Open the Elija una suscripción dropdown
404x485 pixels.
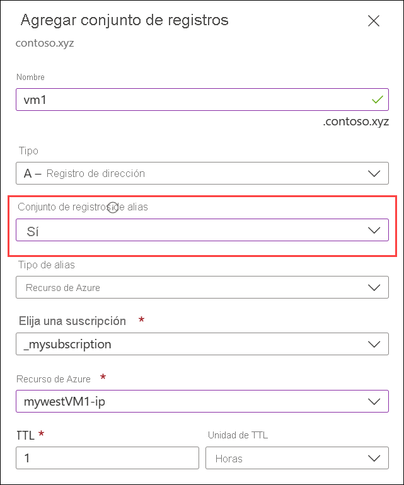pos(202,344)
